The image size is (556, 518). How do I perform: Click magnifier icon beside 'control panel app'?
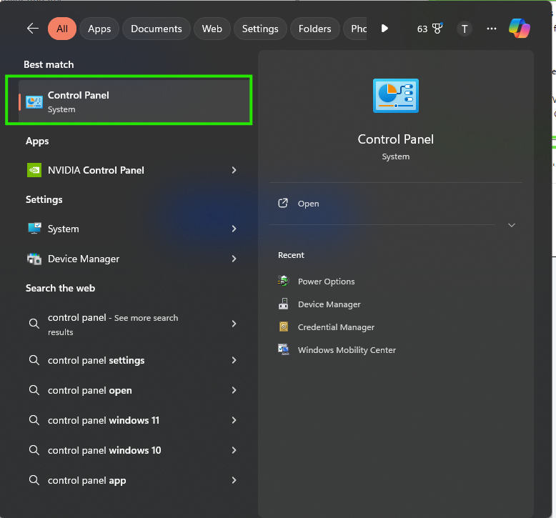pyautogui.click(x=34, y=480)
